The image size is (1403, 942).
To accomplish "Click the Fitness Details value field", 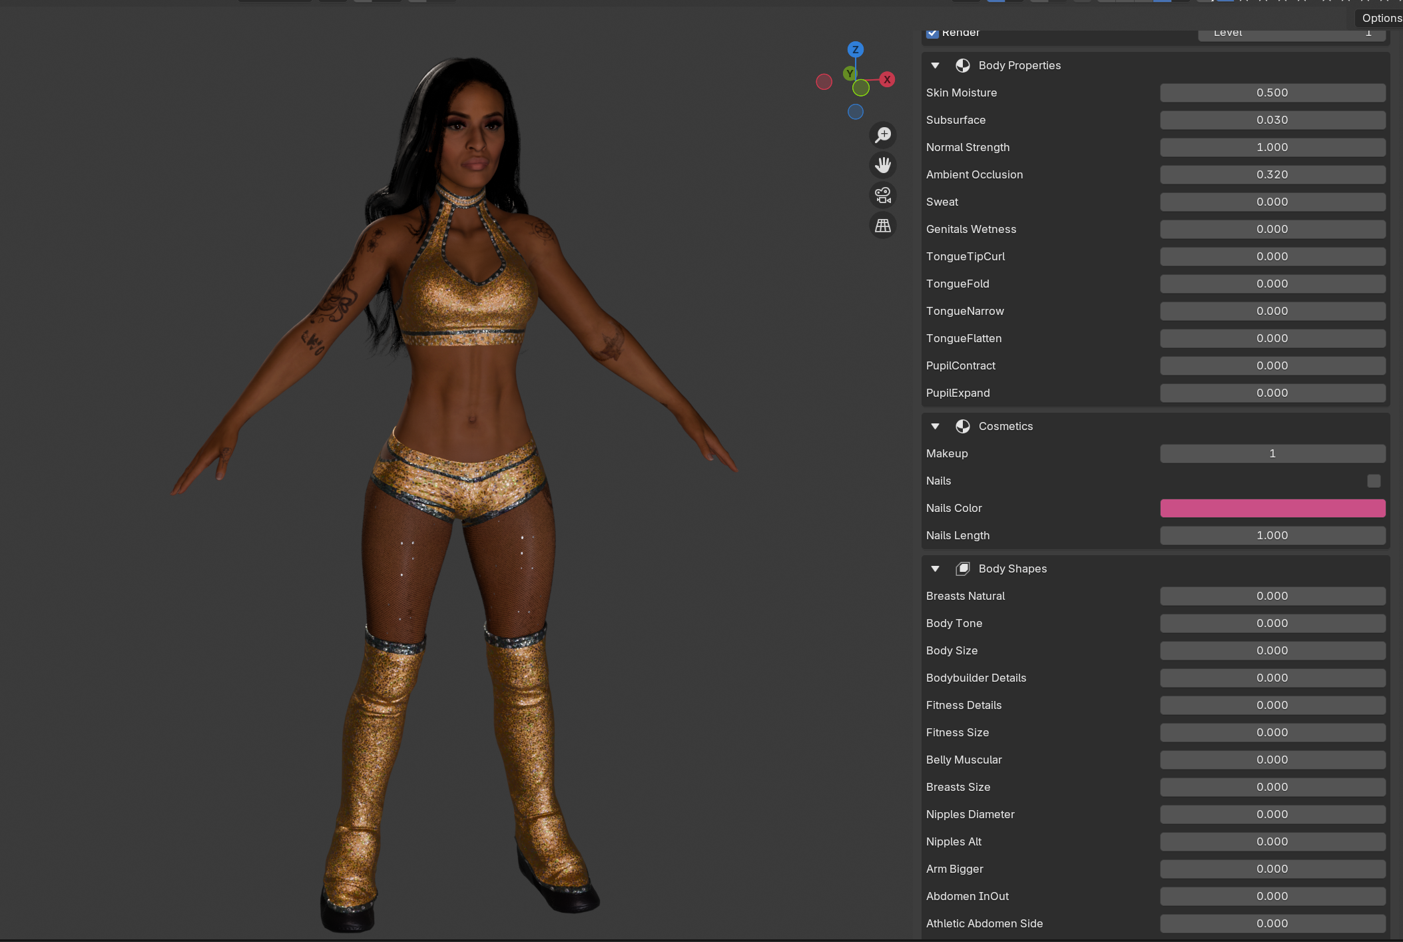I will pos(1272,705).
